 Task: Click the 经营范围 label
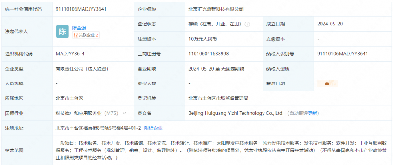pyautogui.click(x=14, y=150)
